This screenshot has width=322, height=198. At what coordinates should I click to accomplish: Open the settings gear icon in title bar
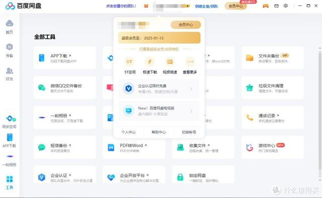click(286, 6)
